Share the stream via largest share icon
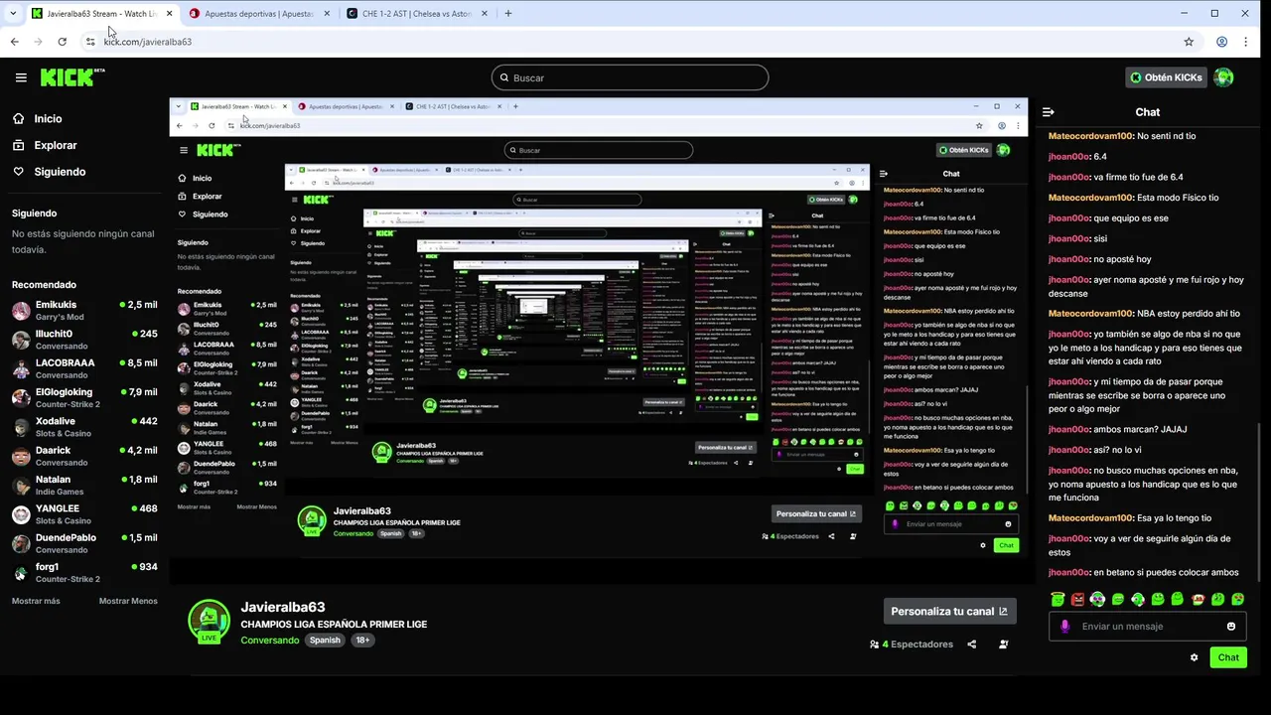The height and width of the screenshot is (715, 1271). click(x=972, y=644)
